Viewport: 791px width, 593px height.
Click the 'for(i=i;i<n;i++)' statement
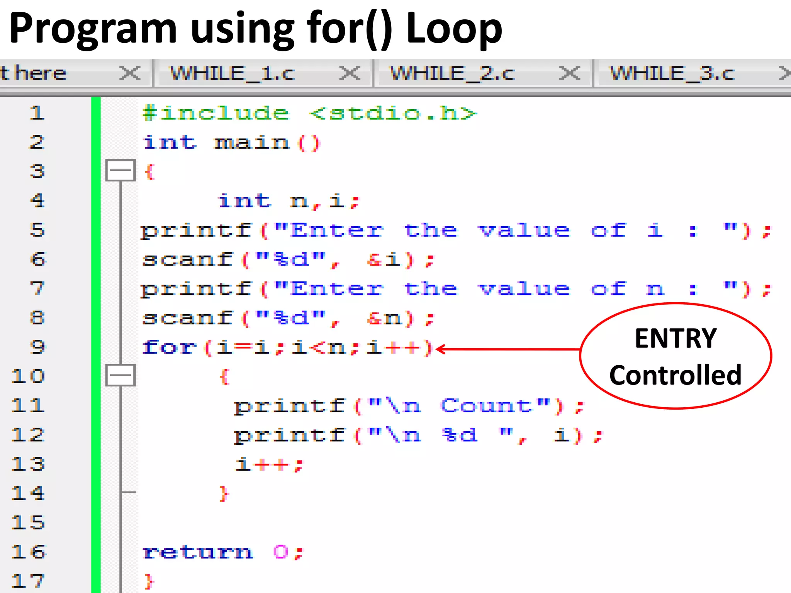287,347
